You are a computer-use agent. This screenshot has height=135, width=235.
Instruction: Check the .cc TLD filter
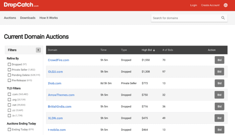click(x=9, y=110)
